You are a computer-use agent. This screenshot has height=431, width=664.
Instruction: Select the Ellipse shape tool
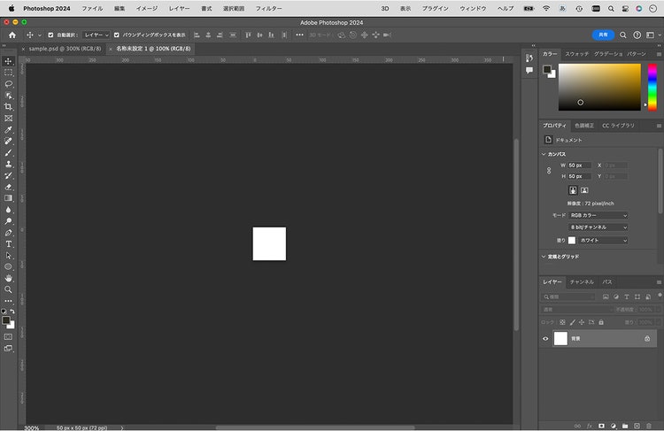pyautogui.click(x=8, y=266)
